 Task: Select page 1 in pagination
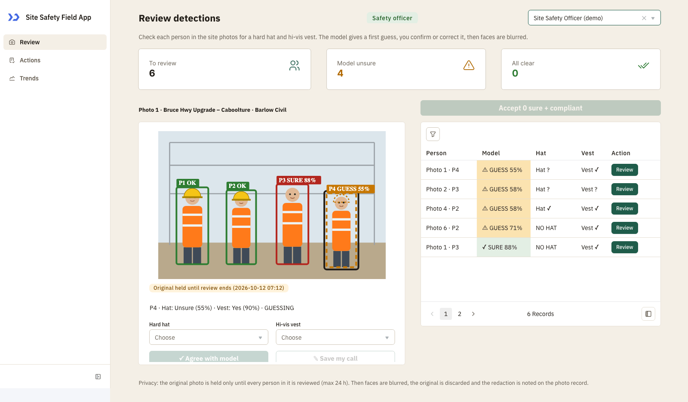click(x=446, y=314)
